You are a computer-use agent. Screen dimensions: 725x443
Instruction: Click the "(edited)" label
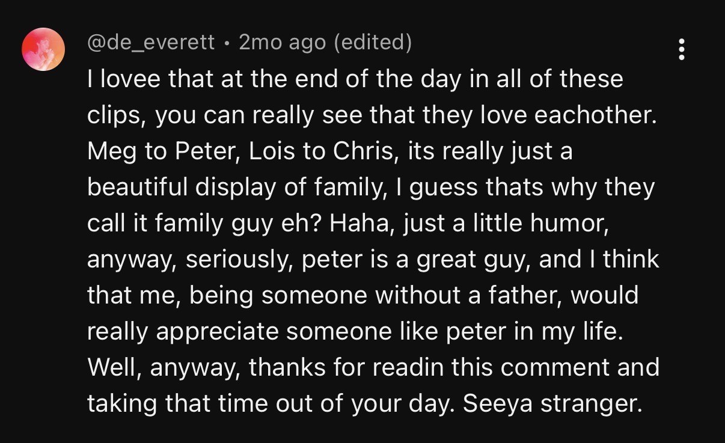pos(372,43)
